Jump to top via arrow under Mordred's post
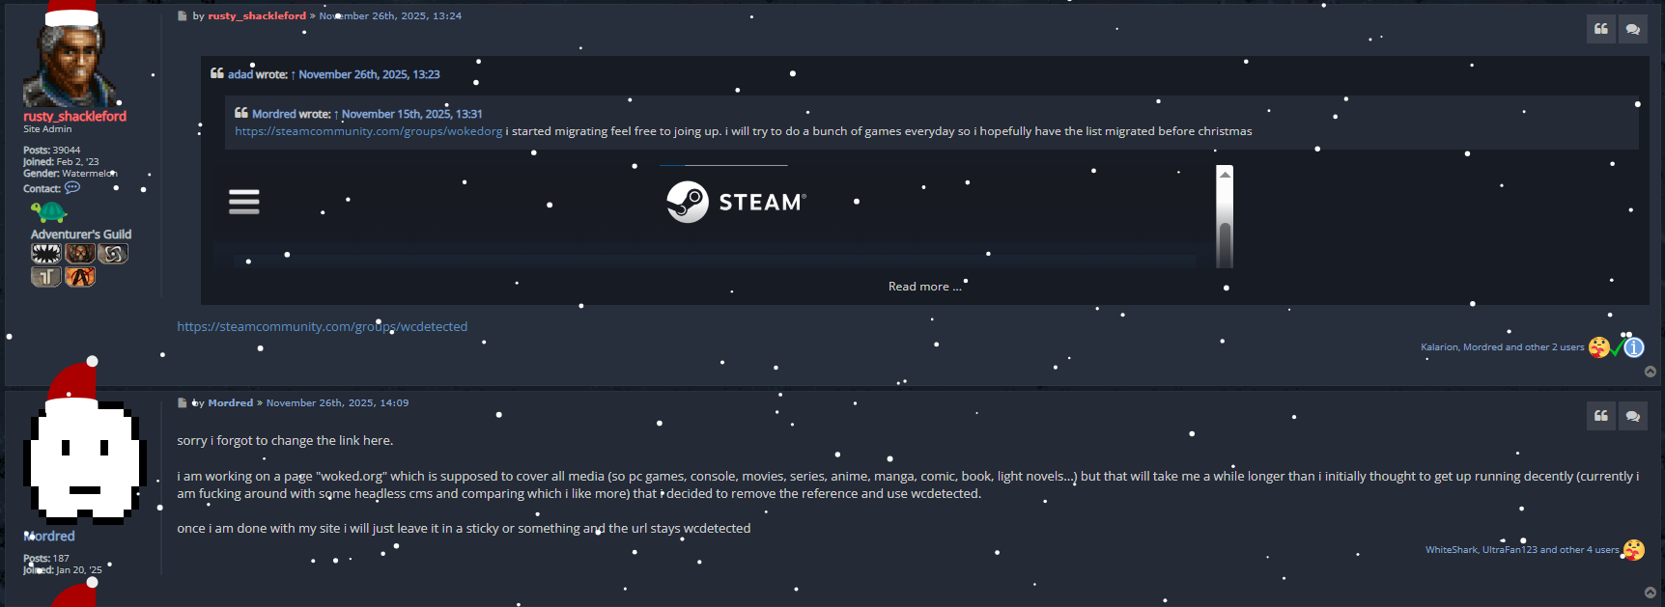The height and width of the screenshot is (607, 1665). tap(1651, 593)
